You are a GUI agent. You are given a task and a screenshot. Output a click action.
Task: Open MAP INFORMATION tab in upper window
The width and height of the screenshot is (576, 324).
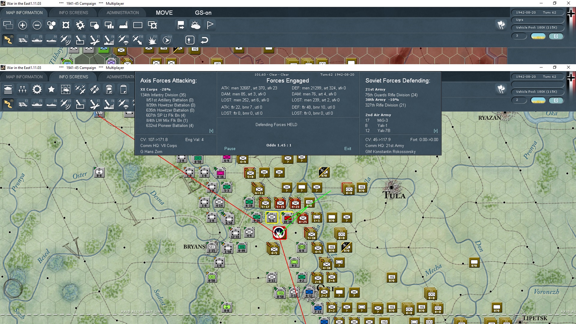(x=24, y=13)
